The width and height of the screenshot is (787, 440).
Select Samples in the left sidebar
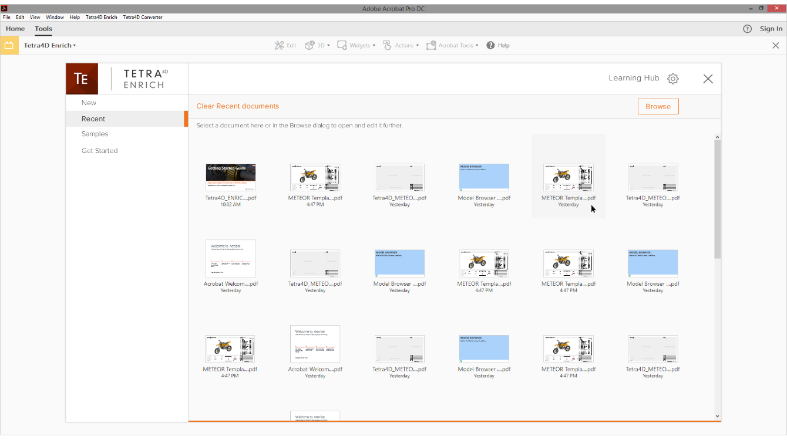click(x=95, y=134)
